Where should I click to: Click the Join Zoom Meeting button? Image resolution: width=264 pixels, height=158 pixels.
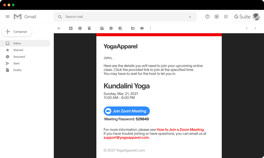point(127,111)
